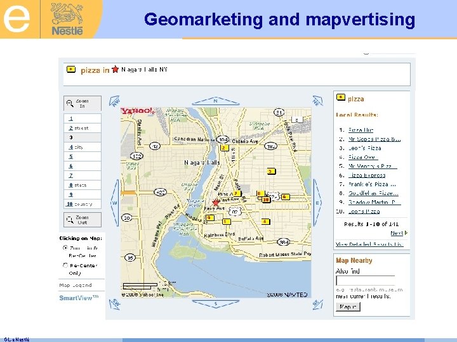457x342 pixels.
Task: Select Re-Center Only radio option
Action: pyautogui.click(x=65, y=265)
